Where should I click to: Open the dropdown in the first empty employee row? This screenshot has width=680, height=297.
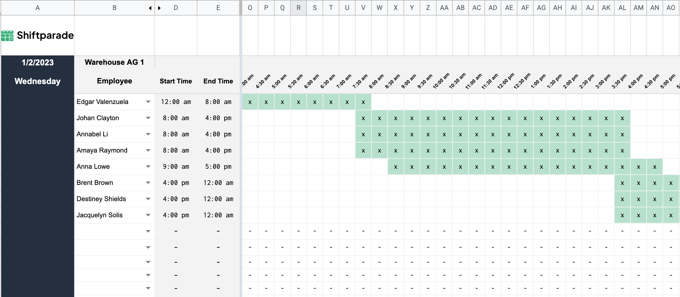tap(149, 231)
